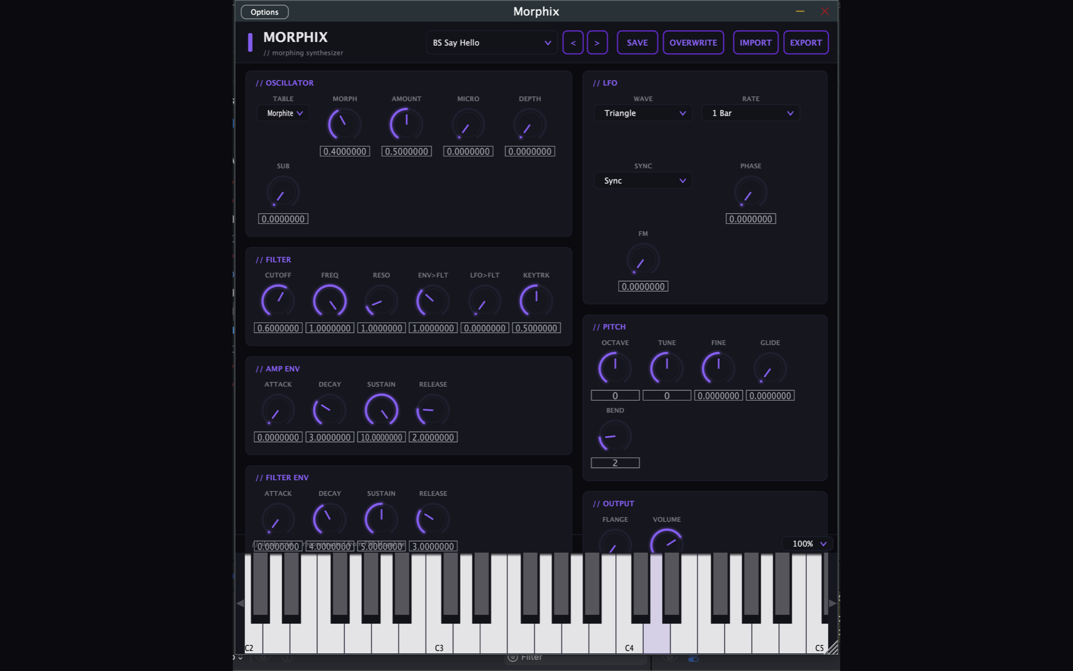
Task: Click the AMP ENV SUSTAIN knob
Action: (x=381, y=410)
